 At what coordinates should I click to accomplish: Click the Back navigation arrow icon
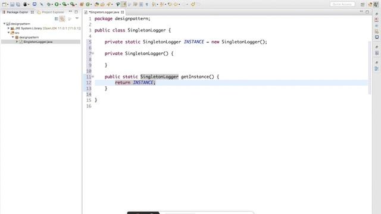click(176, 4)
